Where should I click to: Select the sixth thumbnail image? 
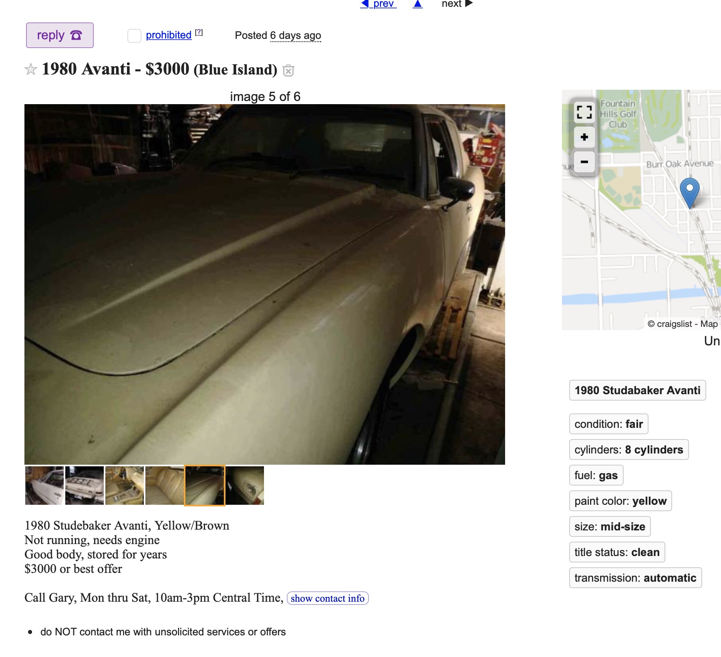[x=245, y=486]
